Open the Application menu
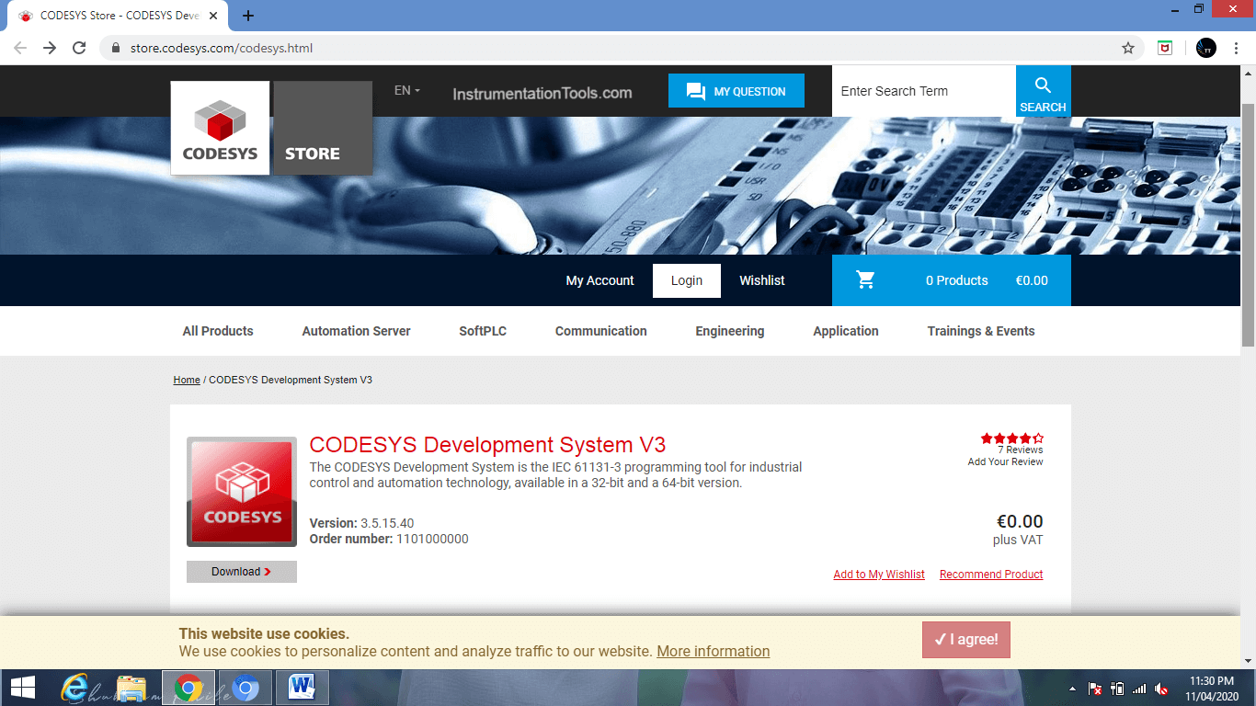The height and width of the screenshot is (706, 1256). point(846,331)
